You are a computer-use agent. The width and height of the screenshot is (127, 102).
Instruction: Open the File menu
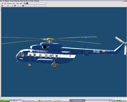click(x=3, y=3)
